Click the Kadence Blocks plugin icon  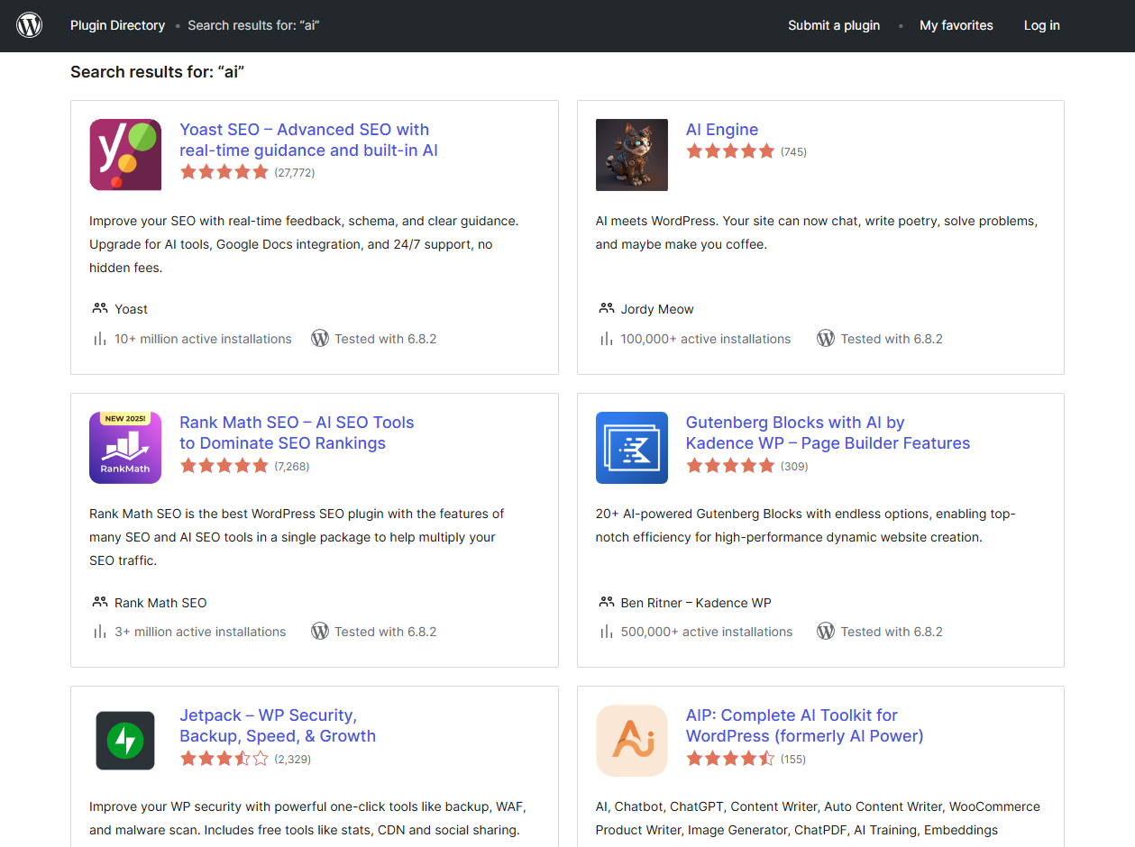[x=631, y=448]
